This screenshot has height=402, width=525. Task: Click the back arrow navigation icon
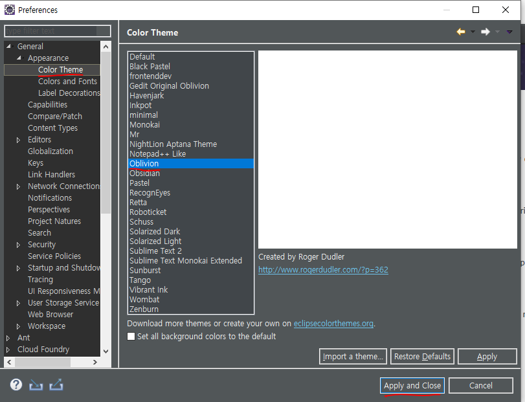pyautogui.click(x=461, y=32)
